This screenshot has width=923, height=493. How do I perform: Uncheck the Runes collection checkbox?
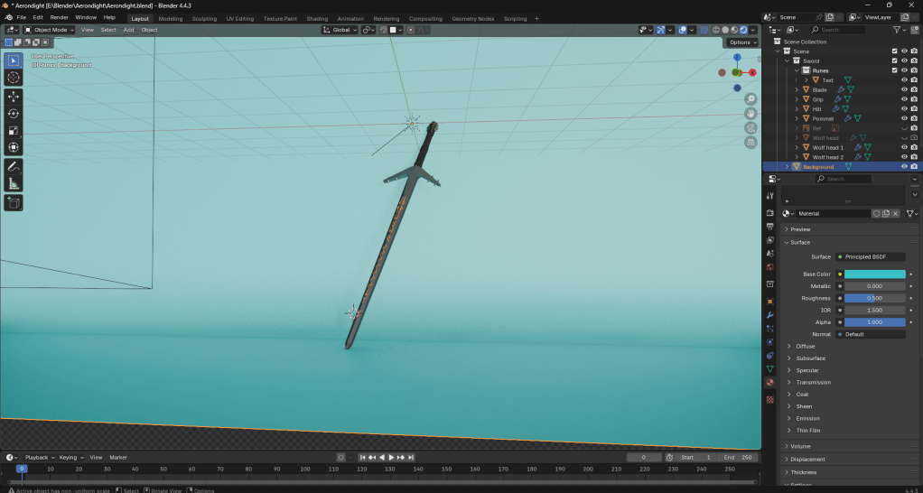coord(894,70)
